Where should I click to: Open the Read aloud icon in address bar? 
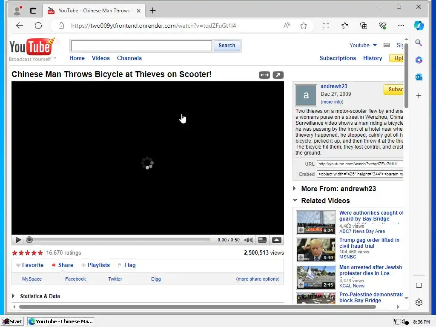287,26
